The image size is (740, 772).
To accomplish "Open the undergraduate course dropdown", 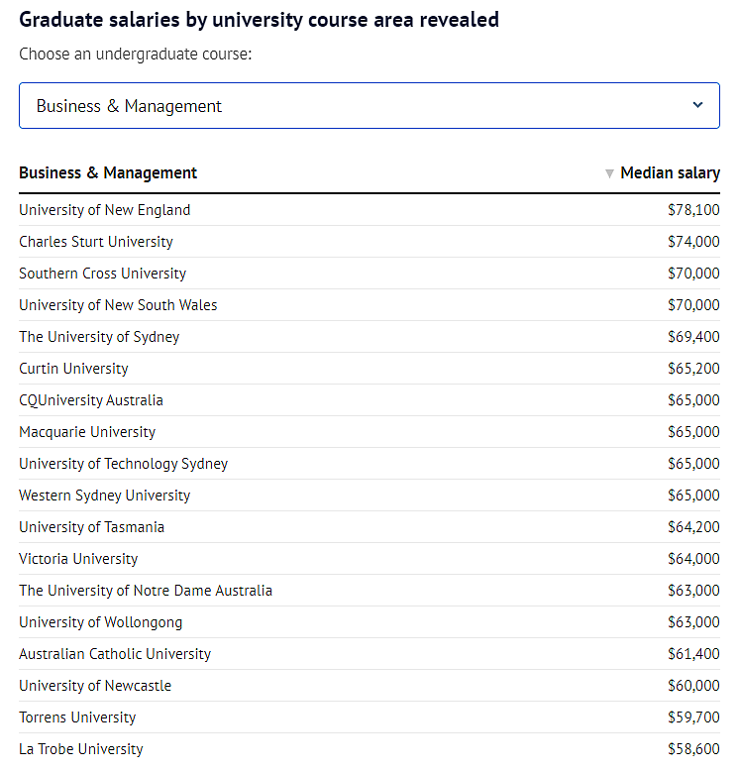I will [370, 106].
